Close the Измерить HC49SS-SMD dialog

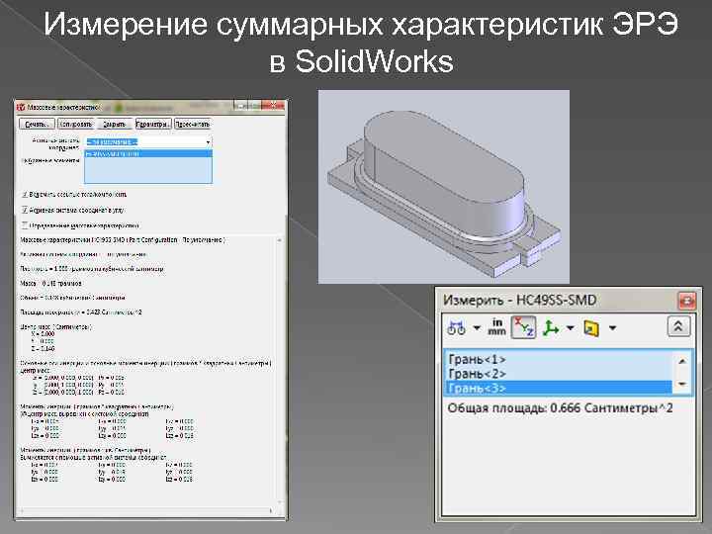point(686,301)
